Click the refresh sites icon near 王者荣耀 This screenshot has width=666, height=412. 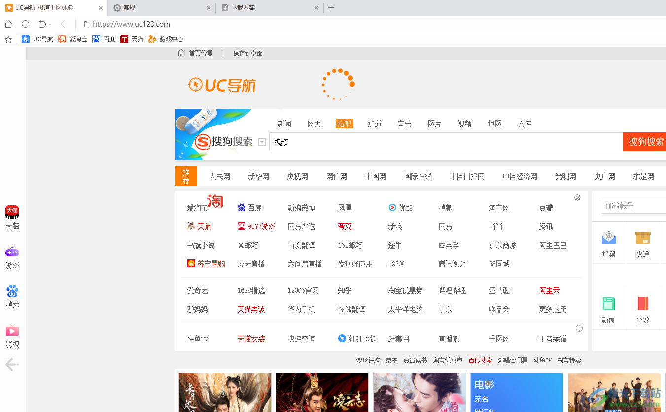[x=579, y=328]
